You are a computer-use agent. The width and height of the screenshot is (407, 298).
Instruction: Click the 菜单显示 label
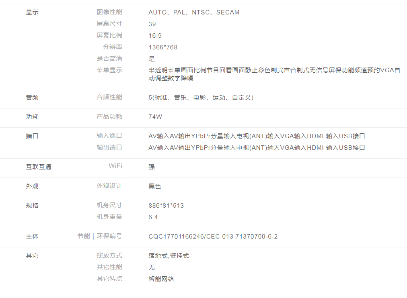[x=109, y=70]
